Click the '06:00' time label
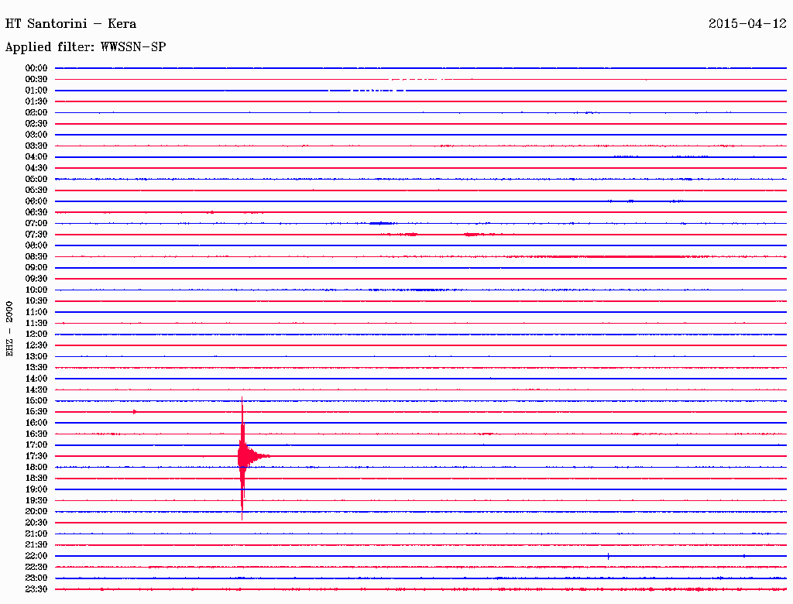 click(36, 201)
